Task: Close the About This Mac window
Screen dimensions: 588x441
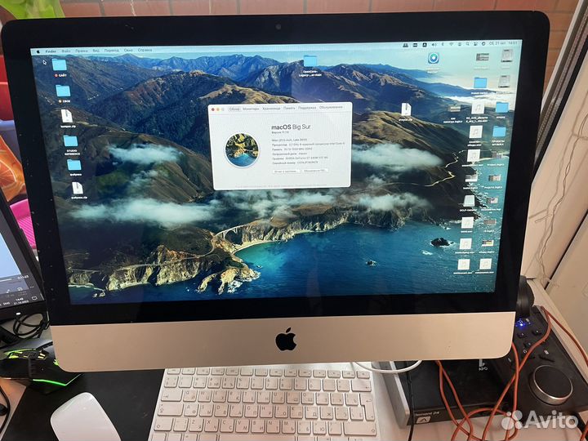Action: (213, 109)
